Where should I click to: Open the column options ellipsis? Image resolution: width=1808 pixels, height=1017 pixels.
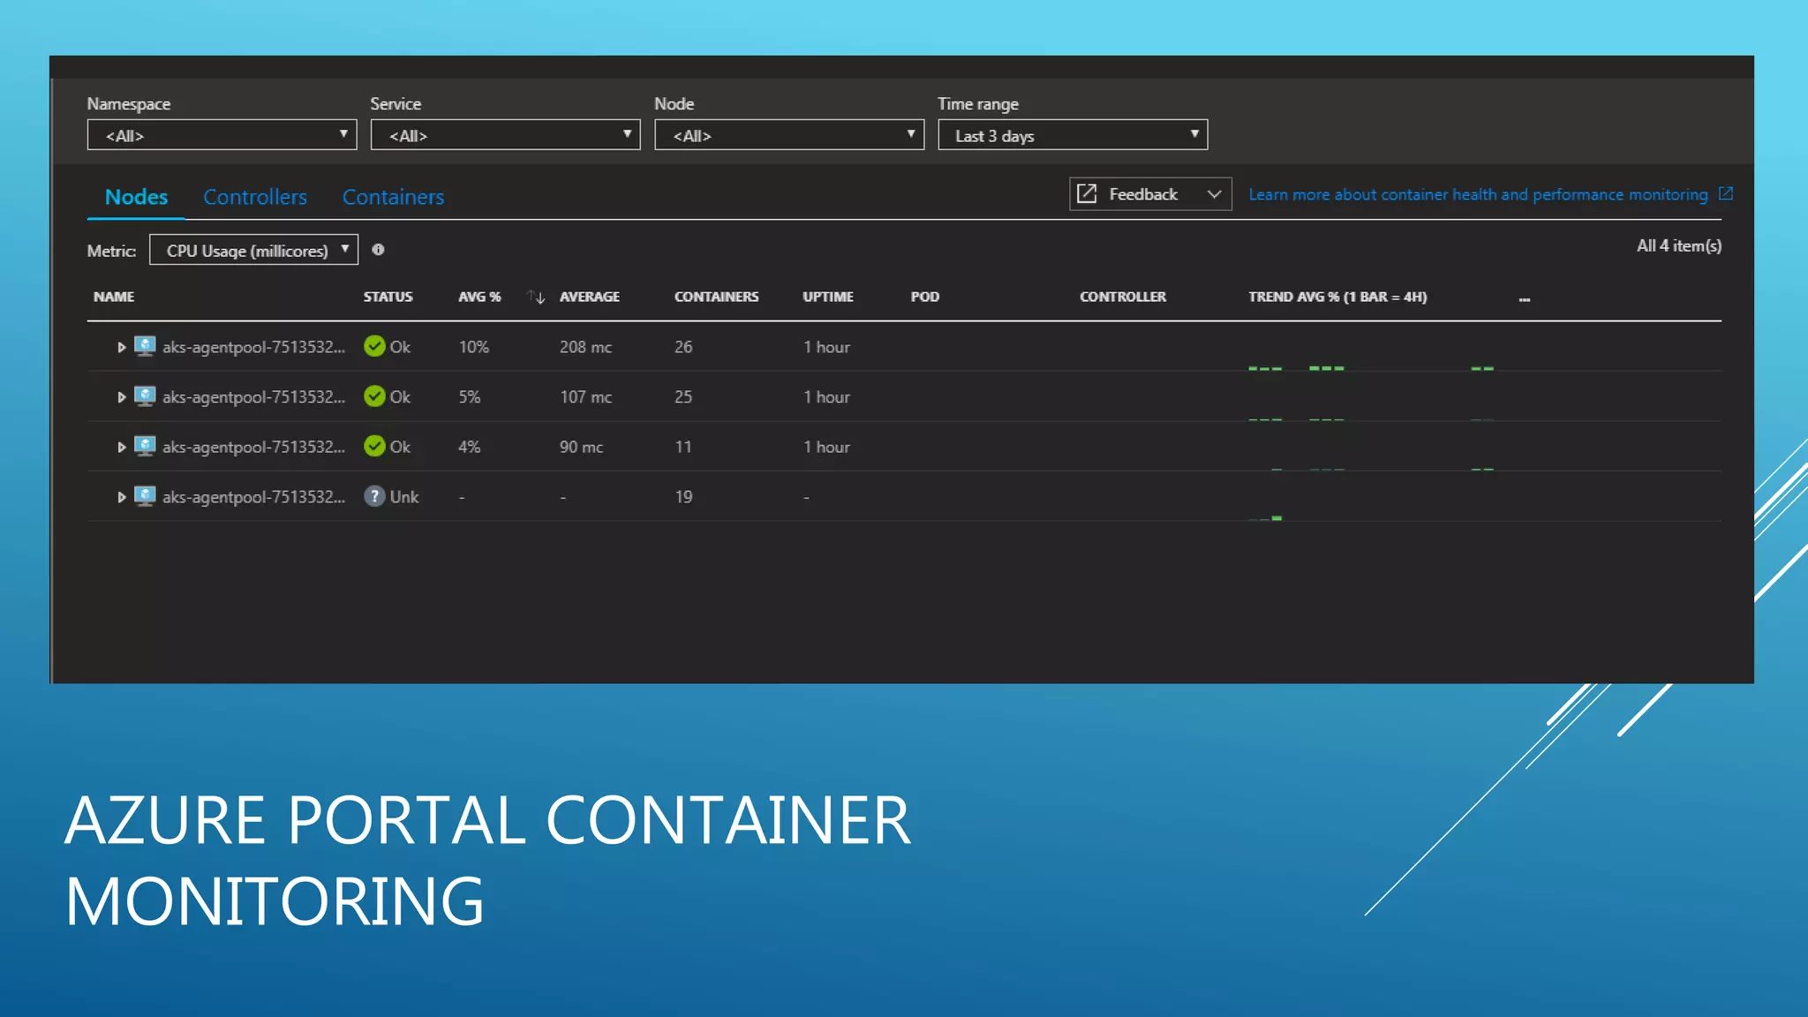[x=1525, y=299]
